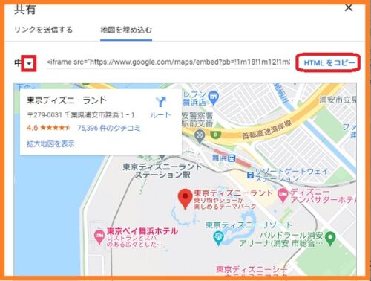Screen dimensions: 371x281
Task: Click the Seven-Eleven Maihama store icon
Action: (x=213, y=97)
